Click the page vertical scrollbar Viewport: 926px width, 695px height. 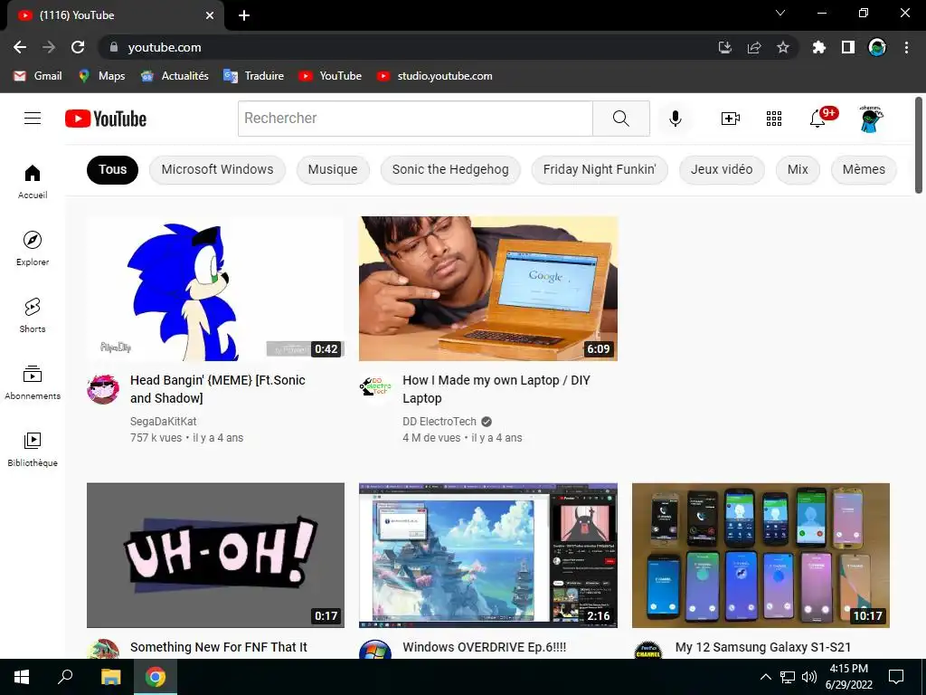pyautogui.click(x=919, y=145)
